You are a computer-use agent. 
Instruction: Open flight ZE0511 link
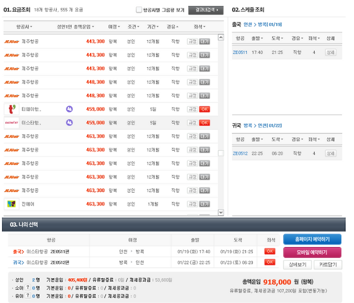[240, 52]
